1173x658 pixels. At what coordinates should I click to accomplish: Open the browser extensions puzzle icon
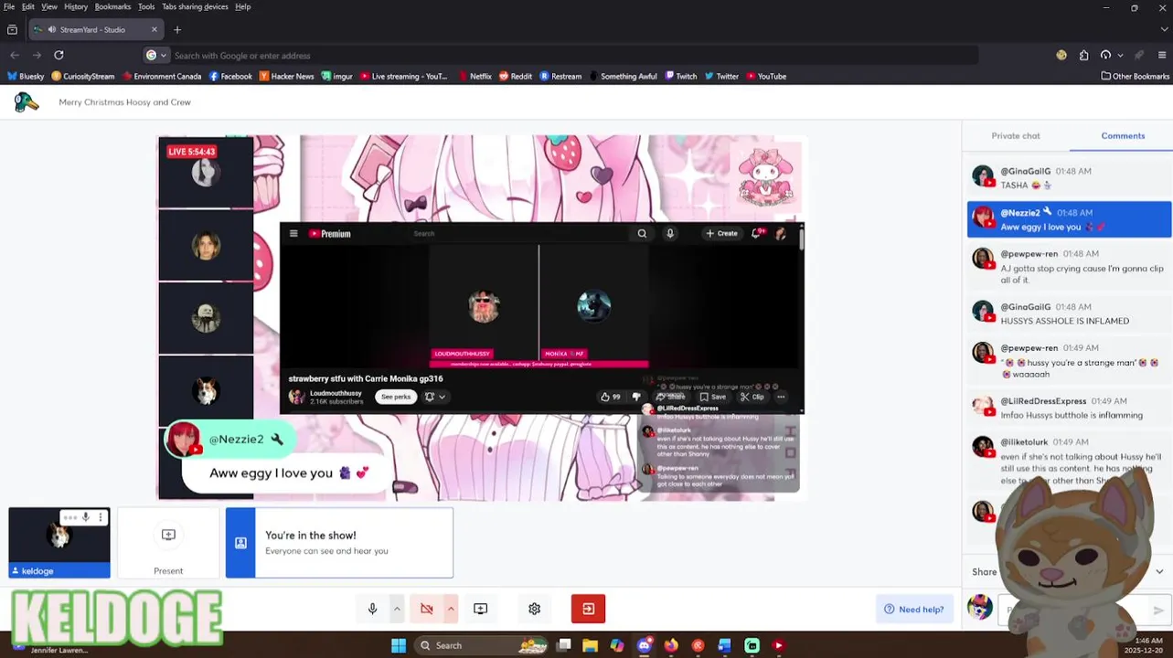[x=1083, y=55]
